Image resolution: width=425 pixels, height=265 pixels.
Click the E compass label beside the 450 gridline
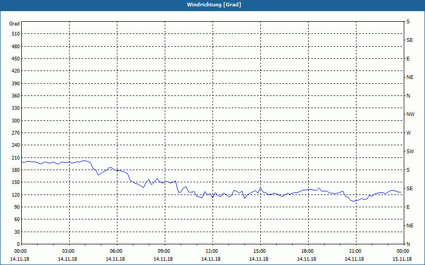click(x=408, y=59)
